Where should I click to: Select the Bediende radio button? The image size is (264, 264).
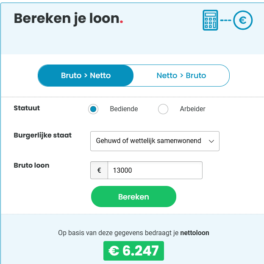[x=93, y=109]
